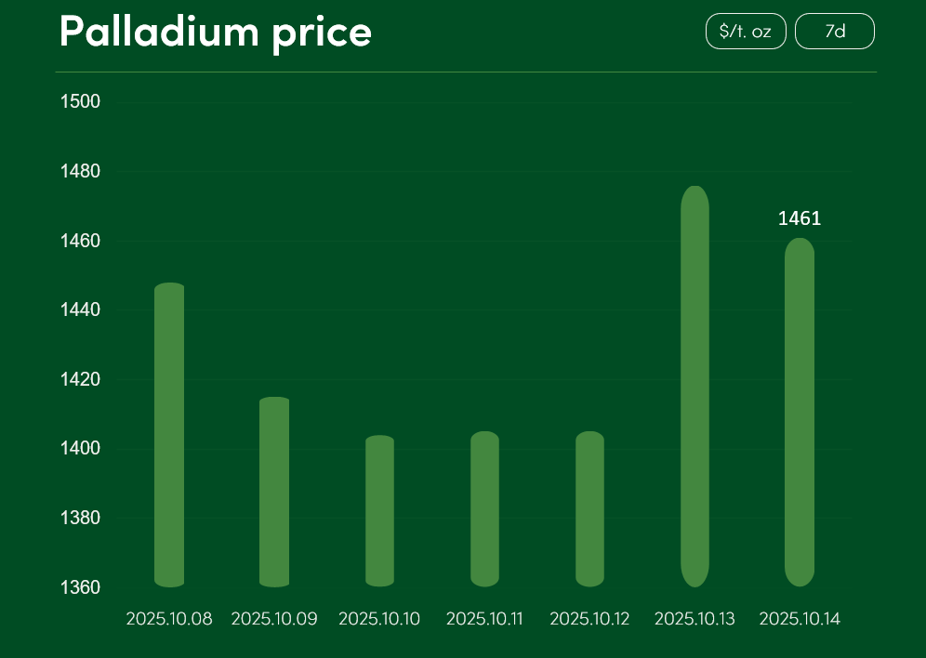Select the 2025.10.09 price bar
Viewport: 926px width, 658px height.
pyautogui.click(x=274, y=492)
